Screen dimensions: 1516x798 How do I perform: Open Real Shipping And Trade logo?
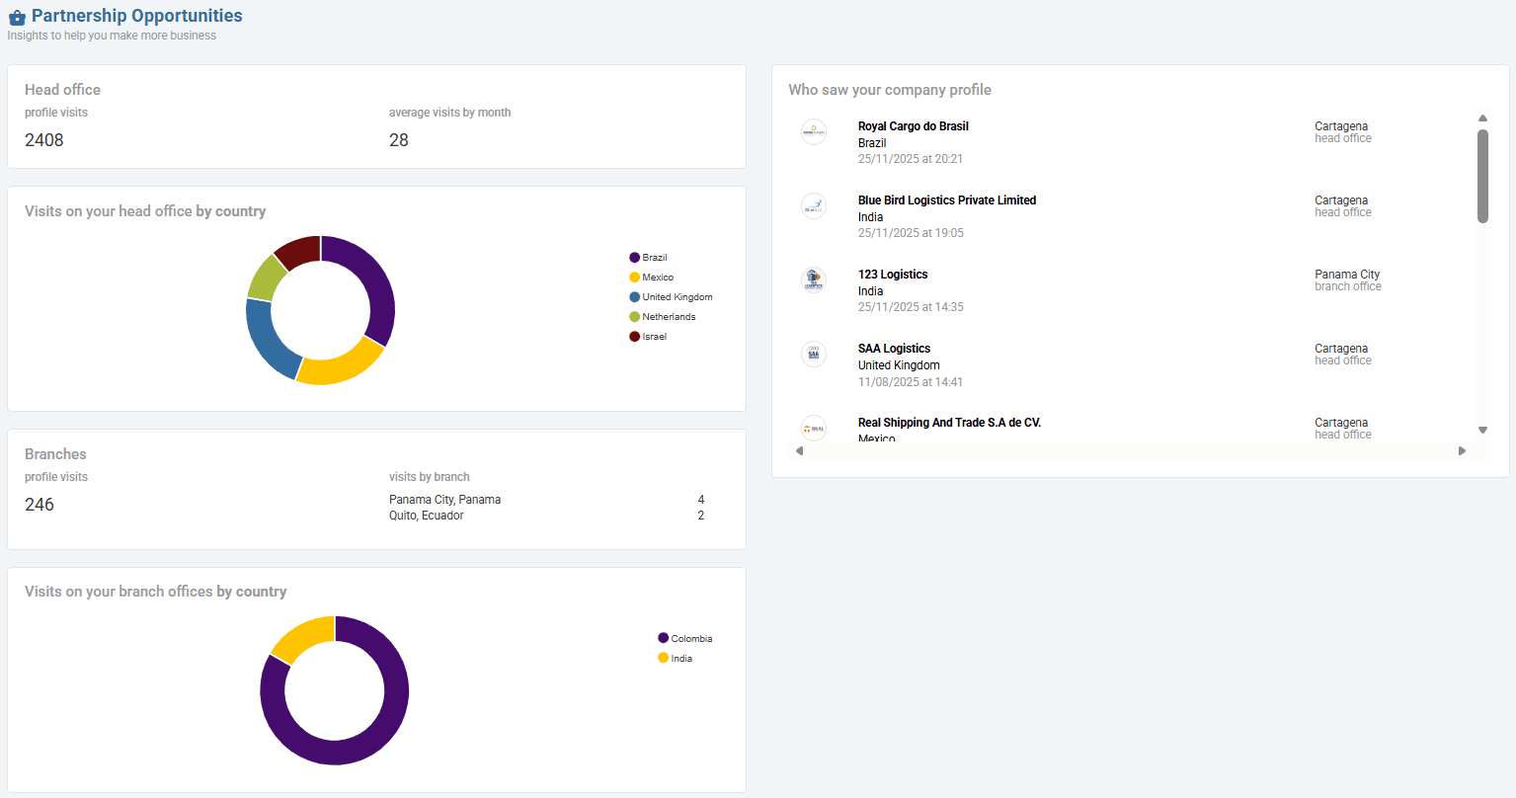click(x=814, y=428)
